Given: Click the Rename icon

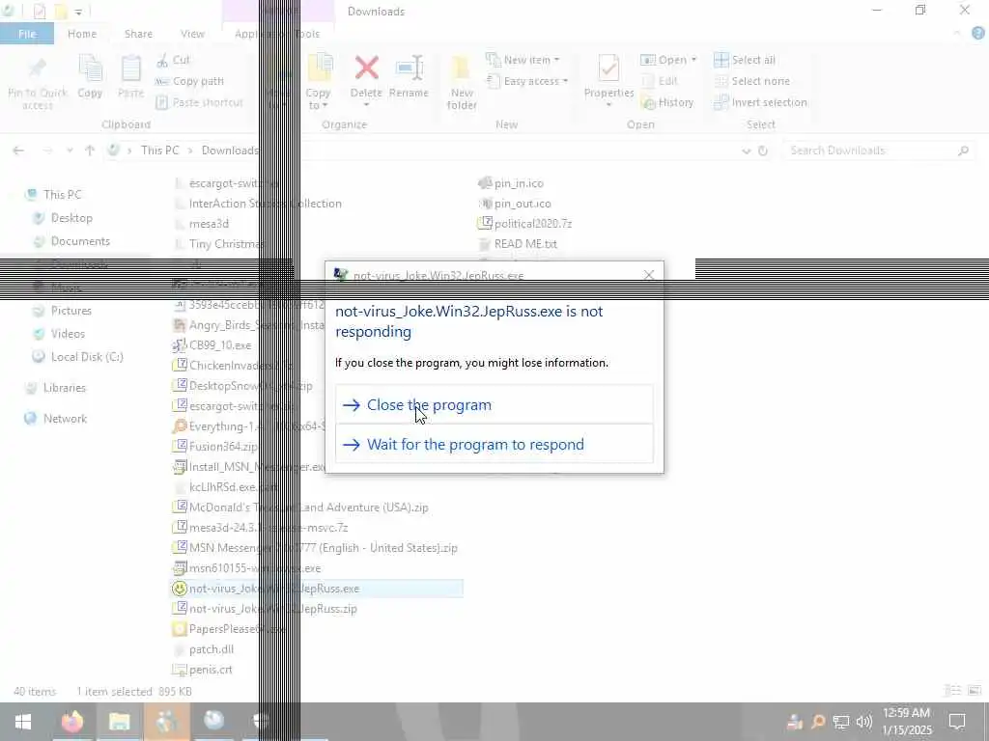Looking at the screenshot, I should point(409,69).
